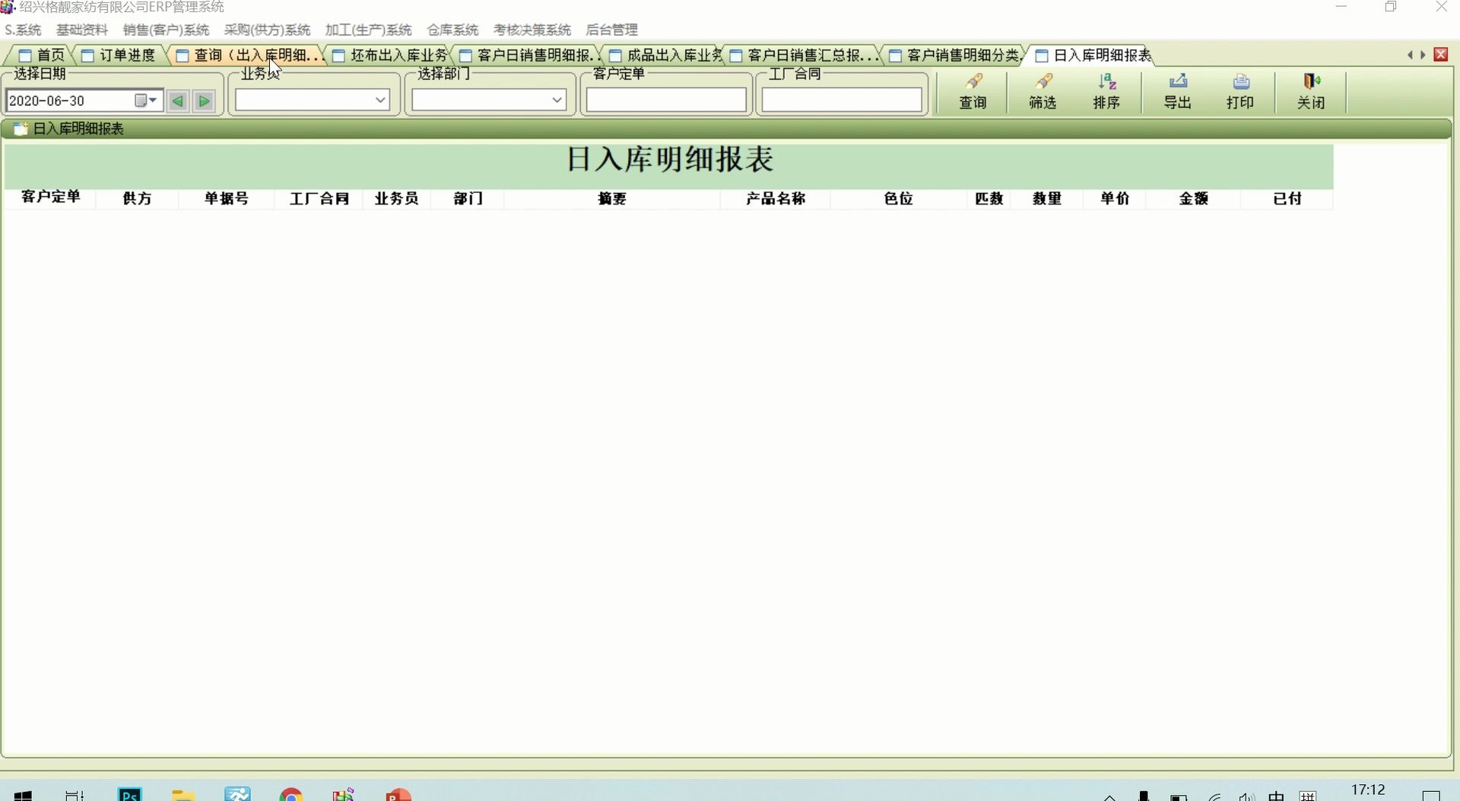The height and width of the screenshot is (801, 1460).
Task: Click the 查询 query toolbar icon
Action: (x=973, y=92)
